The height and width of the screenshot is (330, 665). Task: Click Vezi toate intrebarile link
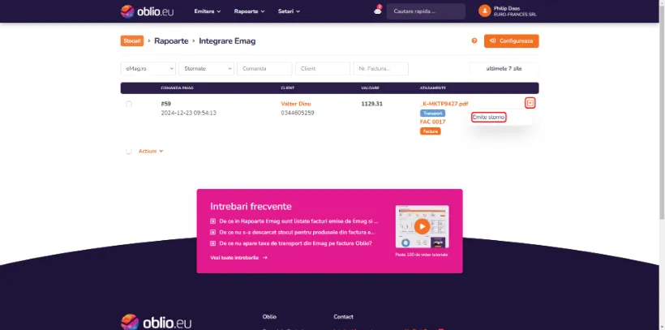238,258
